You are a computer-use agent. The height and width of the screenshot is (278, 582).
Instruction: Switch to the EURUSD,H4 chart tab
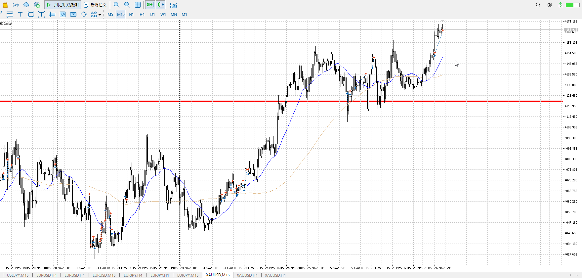(46, 275)
